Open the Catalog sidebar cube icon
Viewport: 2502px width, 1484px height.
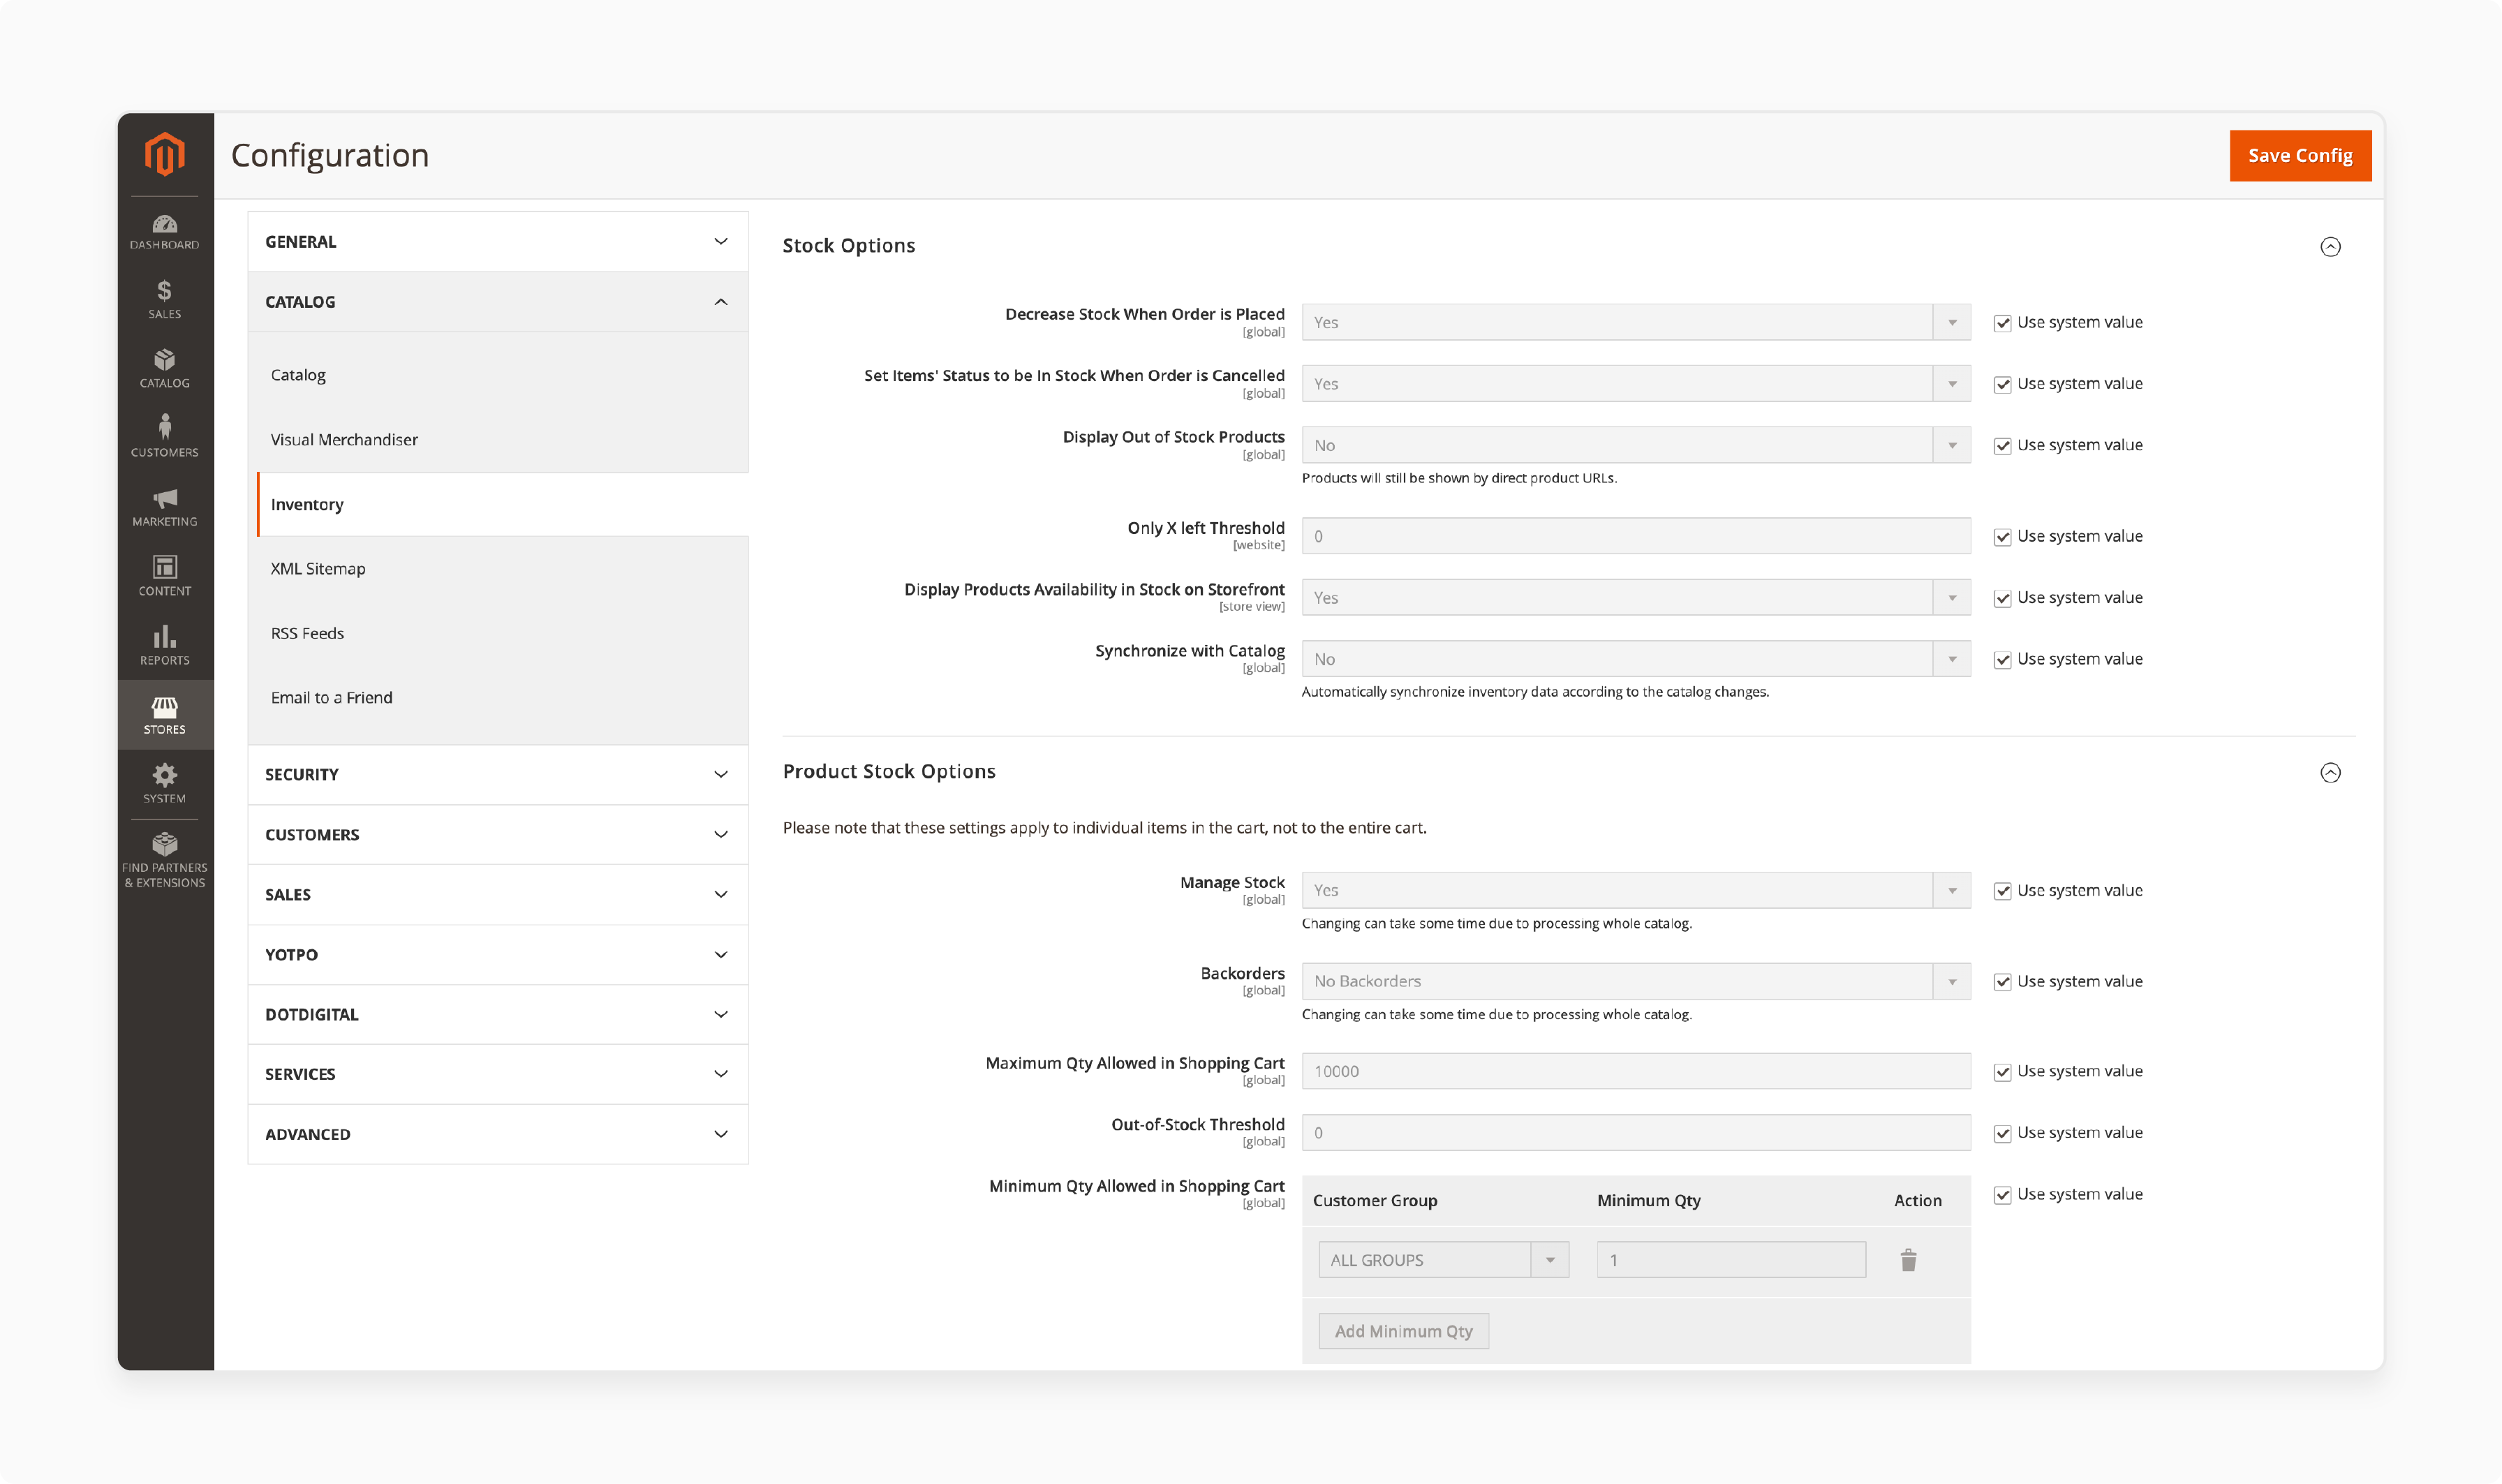[165, 369]
